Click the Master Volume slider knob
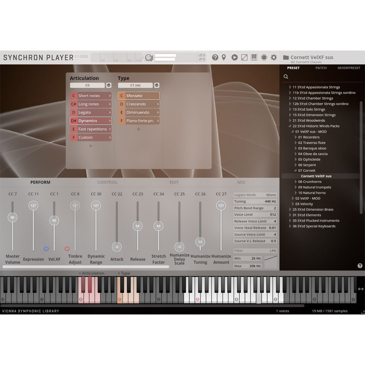Screen dimensions: 365x365 click(12, 217)
